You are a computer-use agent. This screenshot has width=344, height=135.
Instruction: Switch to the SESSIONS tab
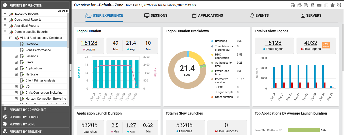156,15
